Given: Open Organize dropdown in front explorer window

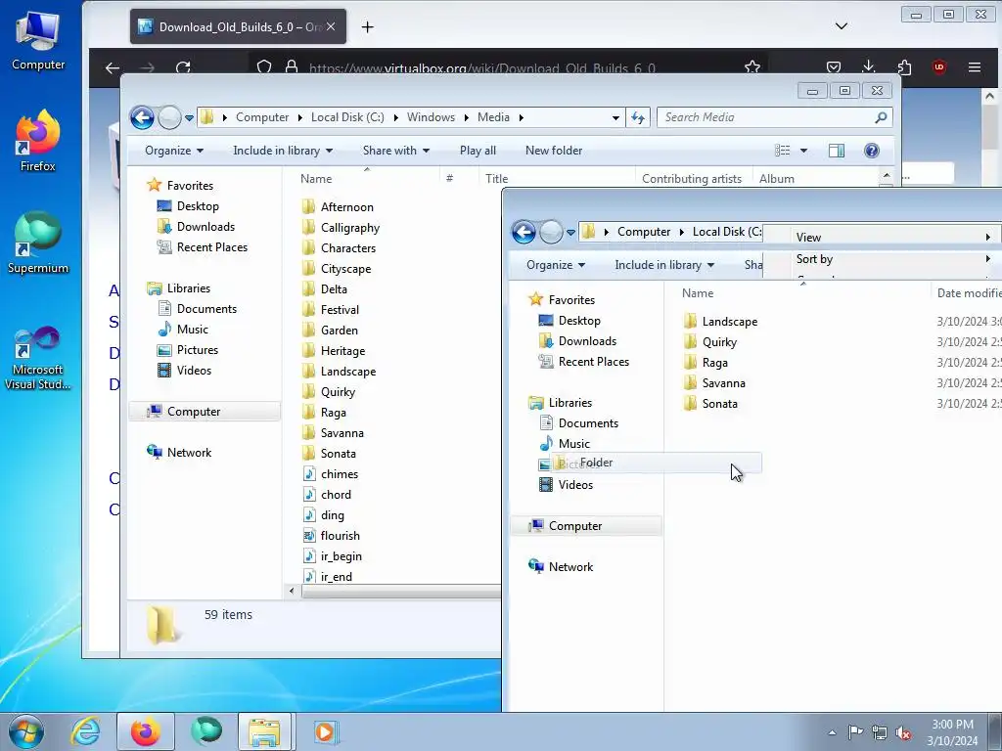Looking at the screenshot, I should [556, 265].
